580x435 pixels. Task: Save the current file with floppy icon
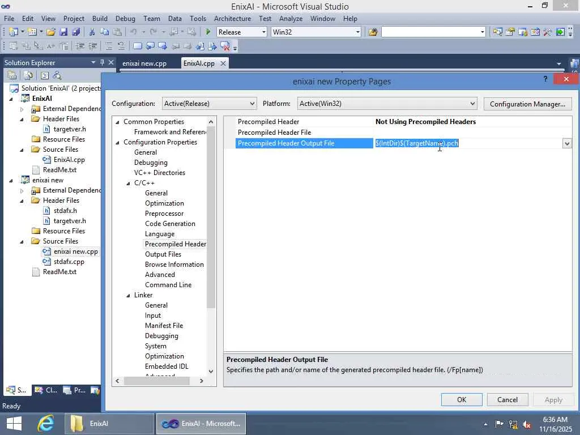pos(63,32)
